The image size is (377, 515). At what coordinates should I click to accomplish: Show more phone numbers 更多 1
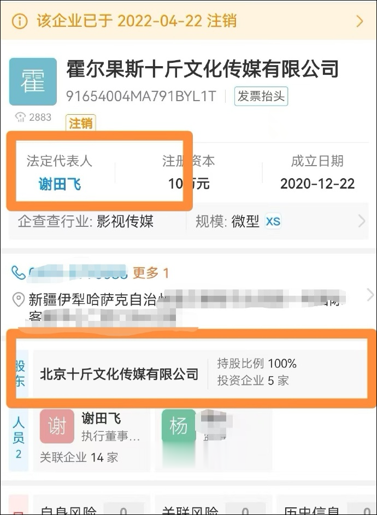tap(151, 273)
